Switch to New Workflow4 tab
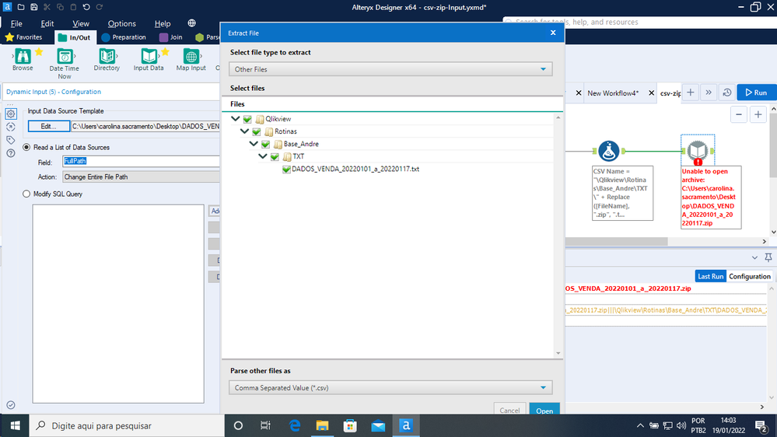 click(x=613, y=93)
